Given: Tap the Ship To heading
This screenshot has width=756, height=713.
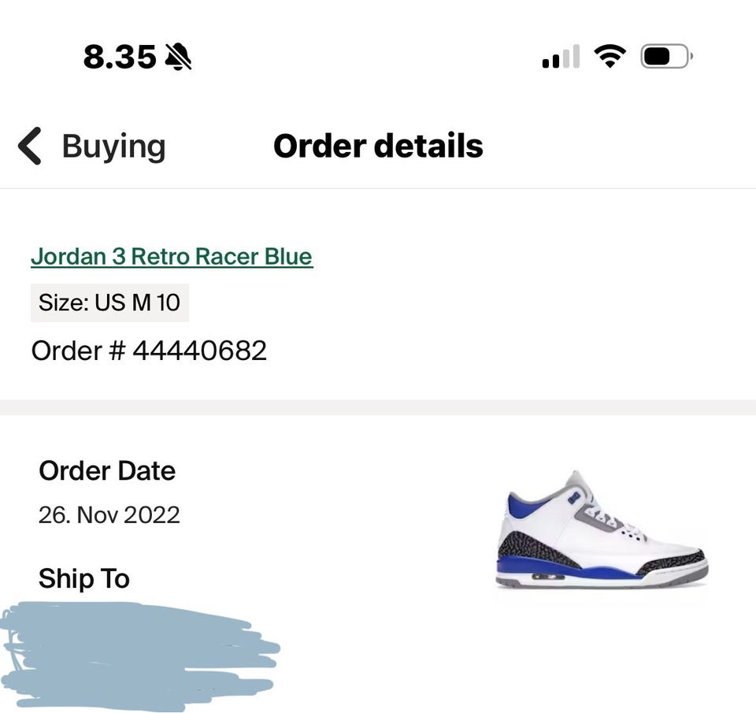Looking at the screenshot, I should coord(84,579).
